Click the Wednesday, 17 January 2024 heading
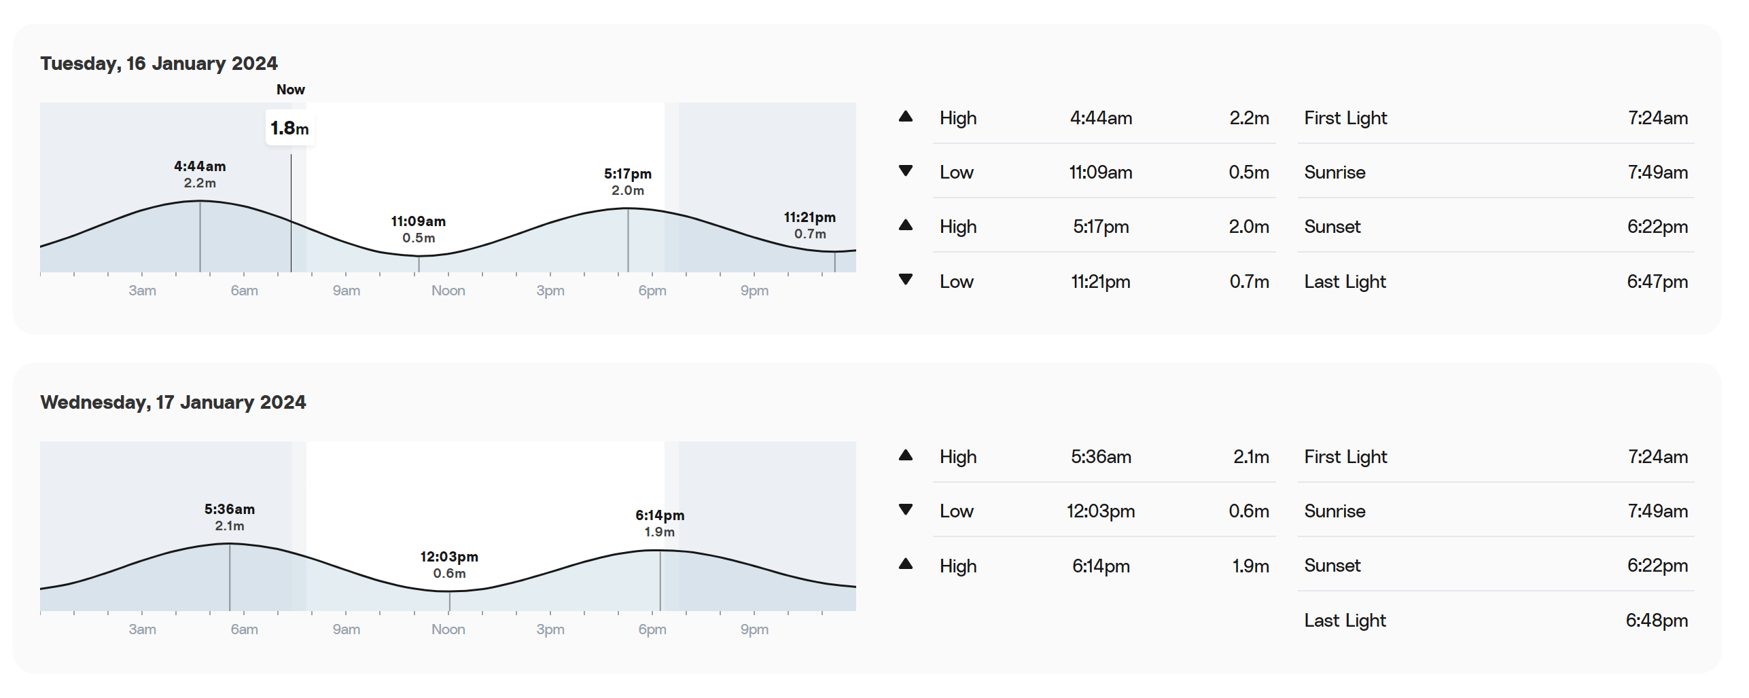Image resolution: width=1749 pixels, height=698 pixels. [173, 402]
